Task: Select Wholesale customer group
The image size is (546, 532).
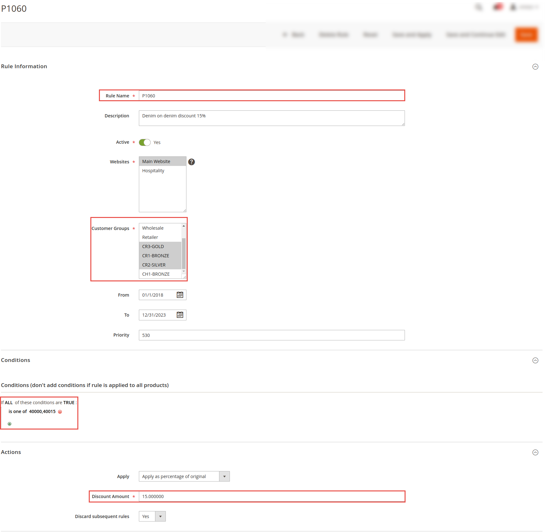Action: coord(160,228)
